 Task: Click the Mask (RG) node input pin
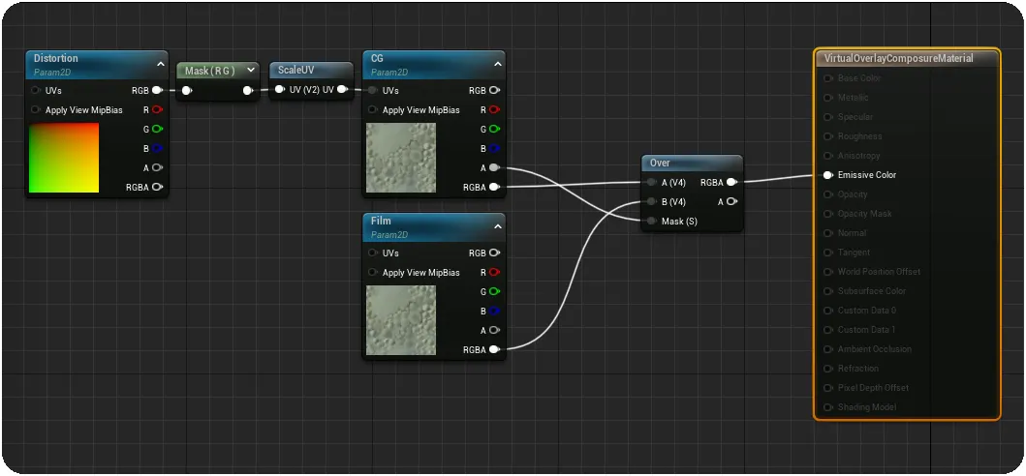point(186,90)
